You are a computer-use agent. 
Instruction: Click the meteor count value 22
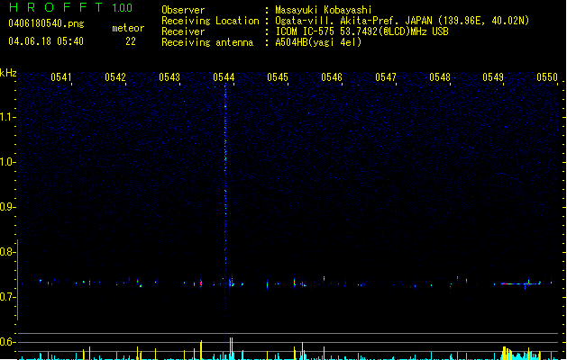pyautogui.click(x=131, y=41)
